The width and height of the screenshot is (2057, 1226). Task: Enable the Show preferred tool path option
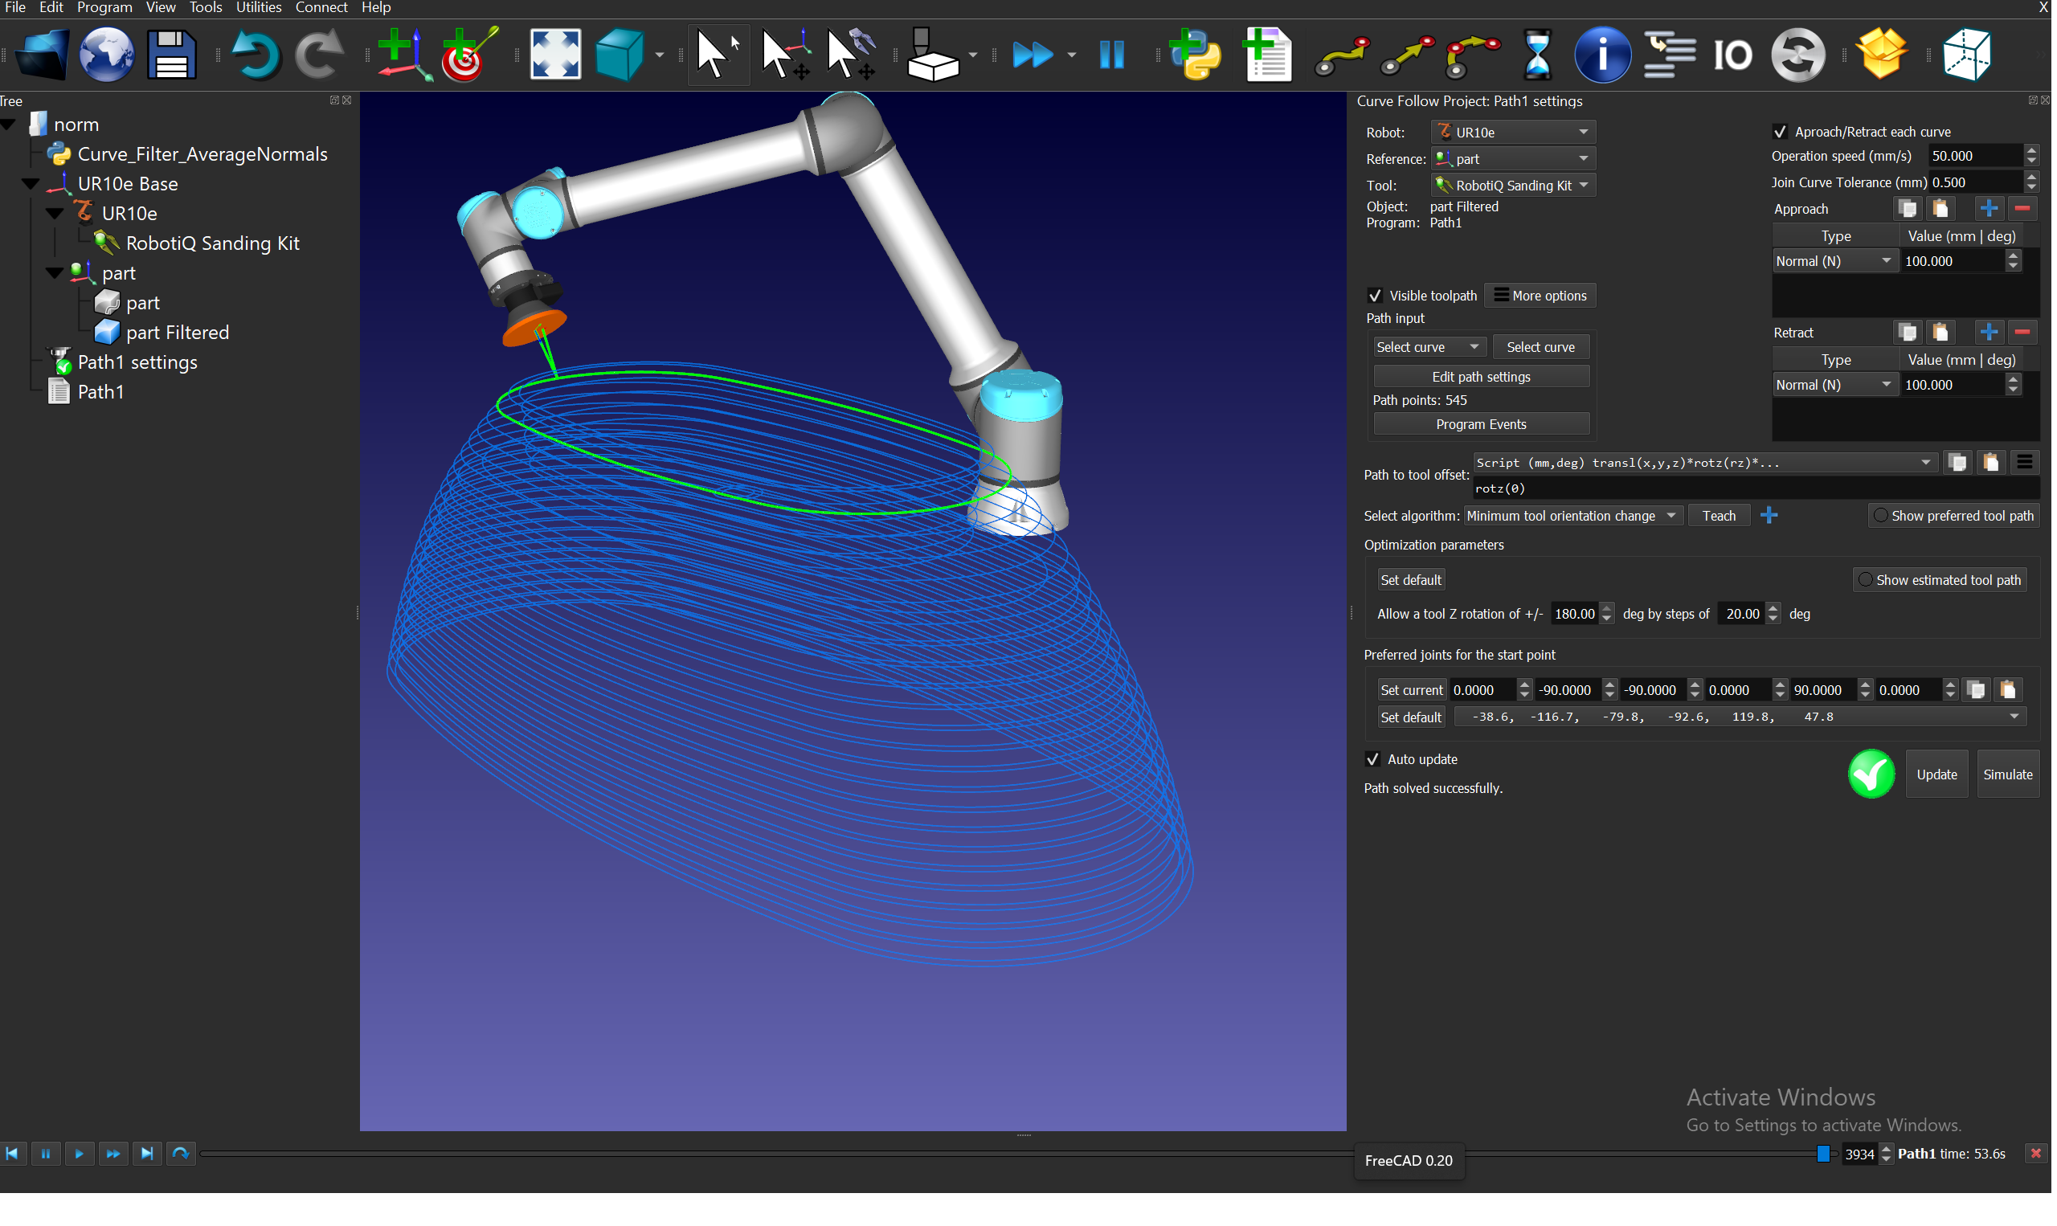(x=1881, y=516)
